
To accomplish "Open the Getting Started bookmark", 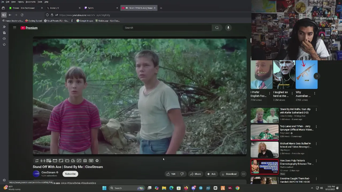I will pyautogui.click(x=33, y=21).
